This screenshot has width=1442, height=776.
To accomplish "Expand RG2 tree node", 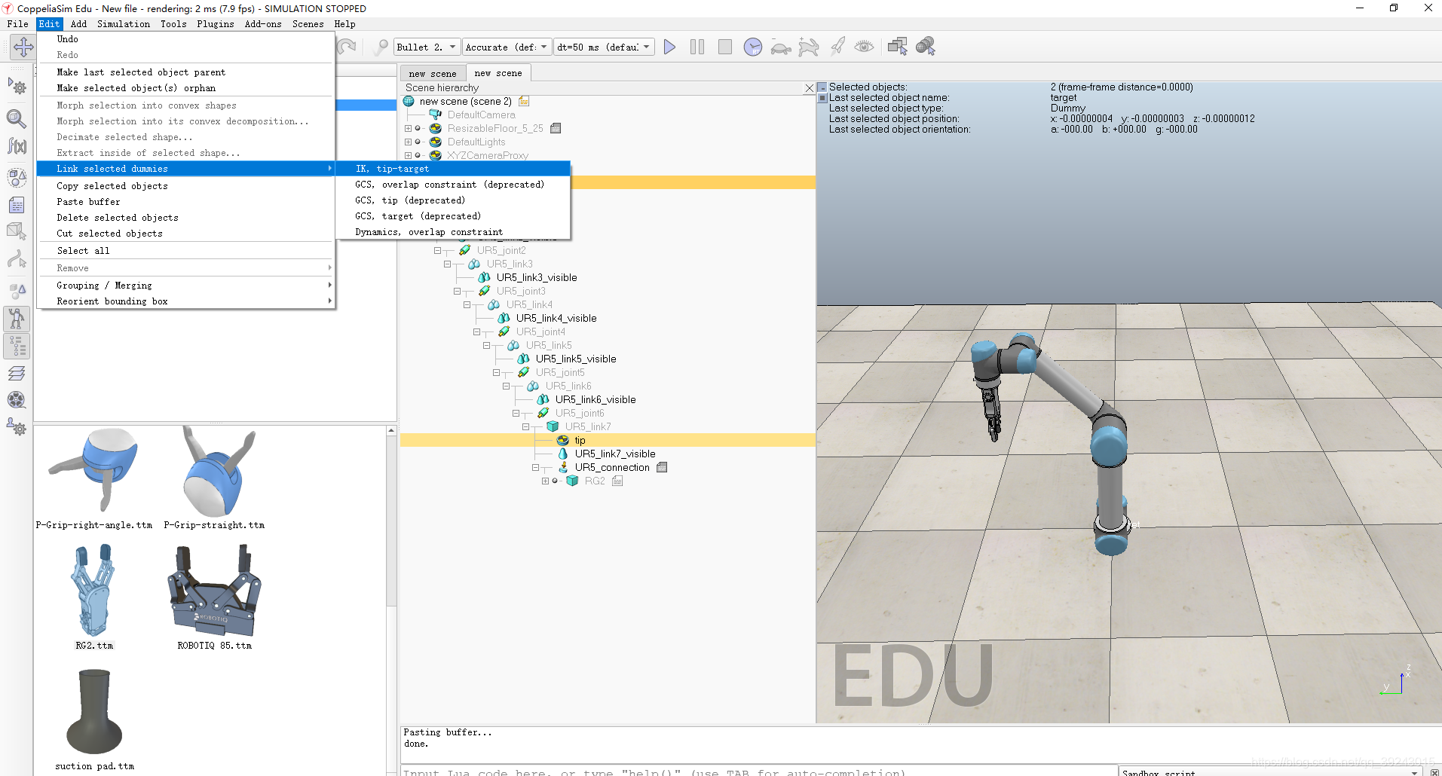I will [x=545, y=481].
